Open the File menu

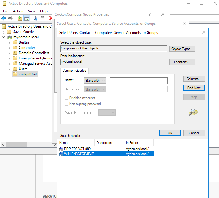click(6, 11)
